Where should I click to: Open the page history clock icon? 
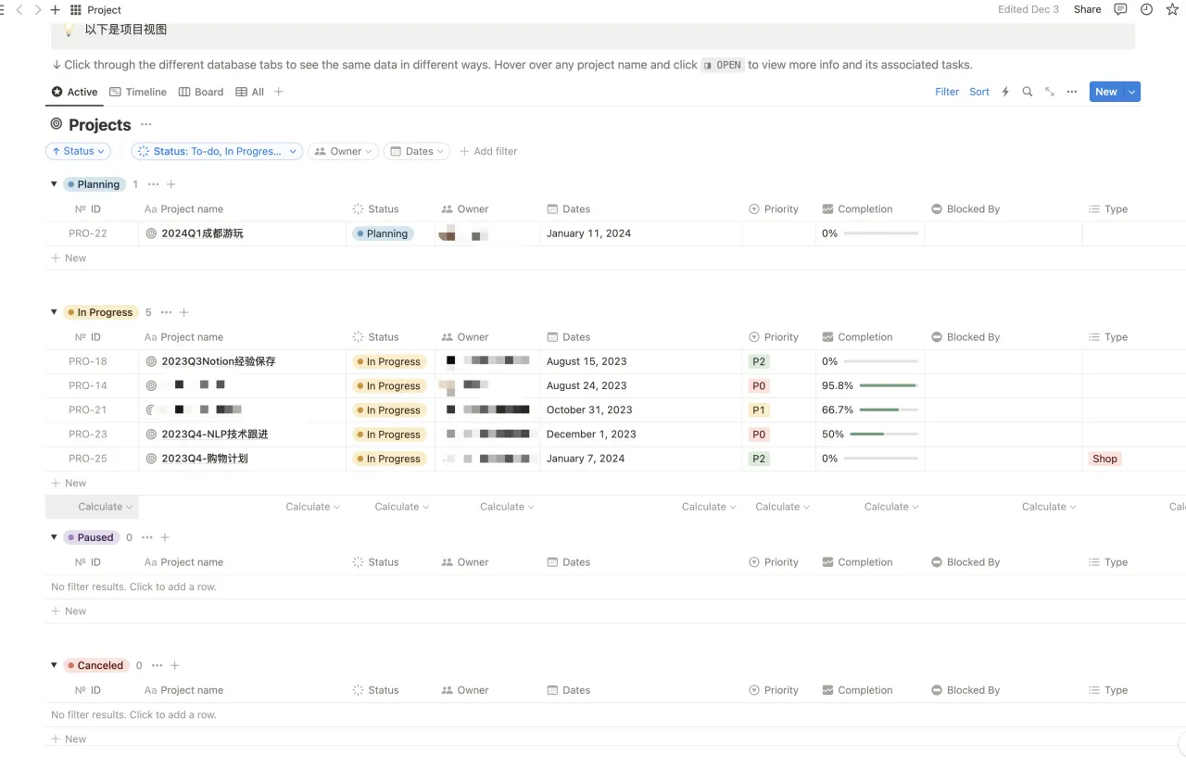tap(1146, 9)
